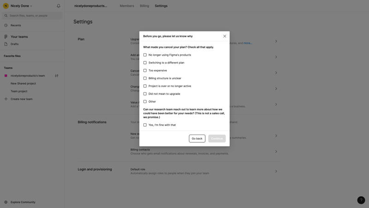
Task: Open the Cancel plan row chevron
Action: (x=276, y=73)
